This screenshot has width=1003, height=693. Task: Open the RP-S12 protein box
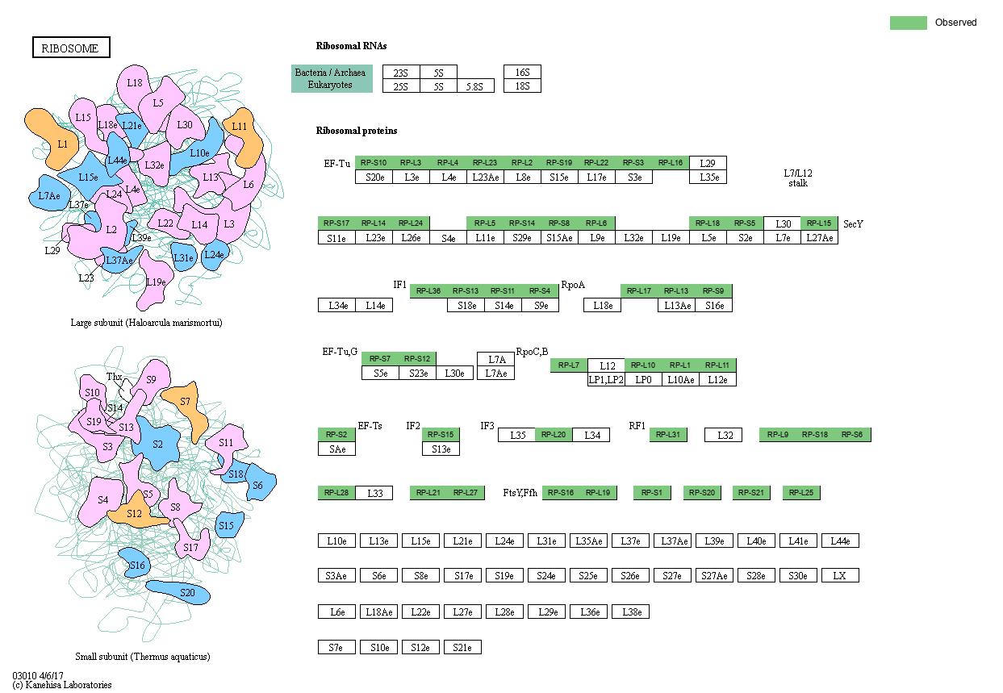pos(417,359)
